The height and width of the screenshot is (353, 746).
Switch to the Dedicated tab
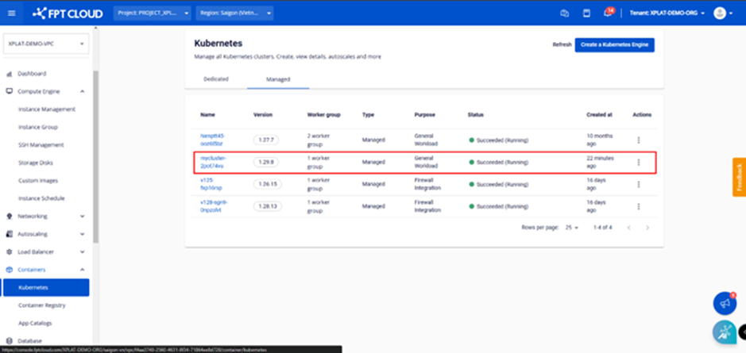click(216, 79)
